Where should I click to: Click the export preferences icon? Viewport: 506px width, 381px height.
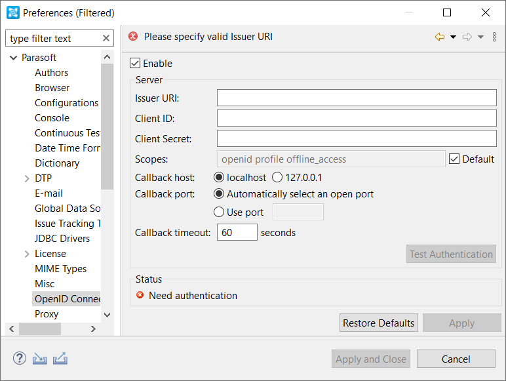(x=60, y=359)
